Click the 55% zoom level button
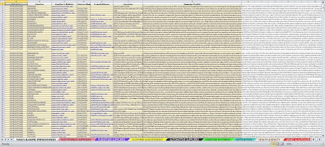 tap(289, 144)
